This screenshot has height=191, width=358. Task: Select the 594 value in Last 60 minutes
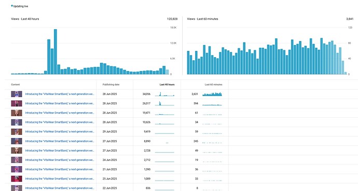(196, 103)
